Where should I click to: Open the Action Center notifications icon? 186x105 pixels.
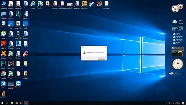click(183, 103)
